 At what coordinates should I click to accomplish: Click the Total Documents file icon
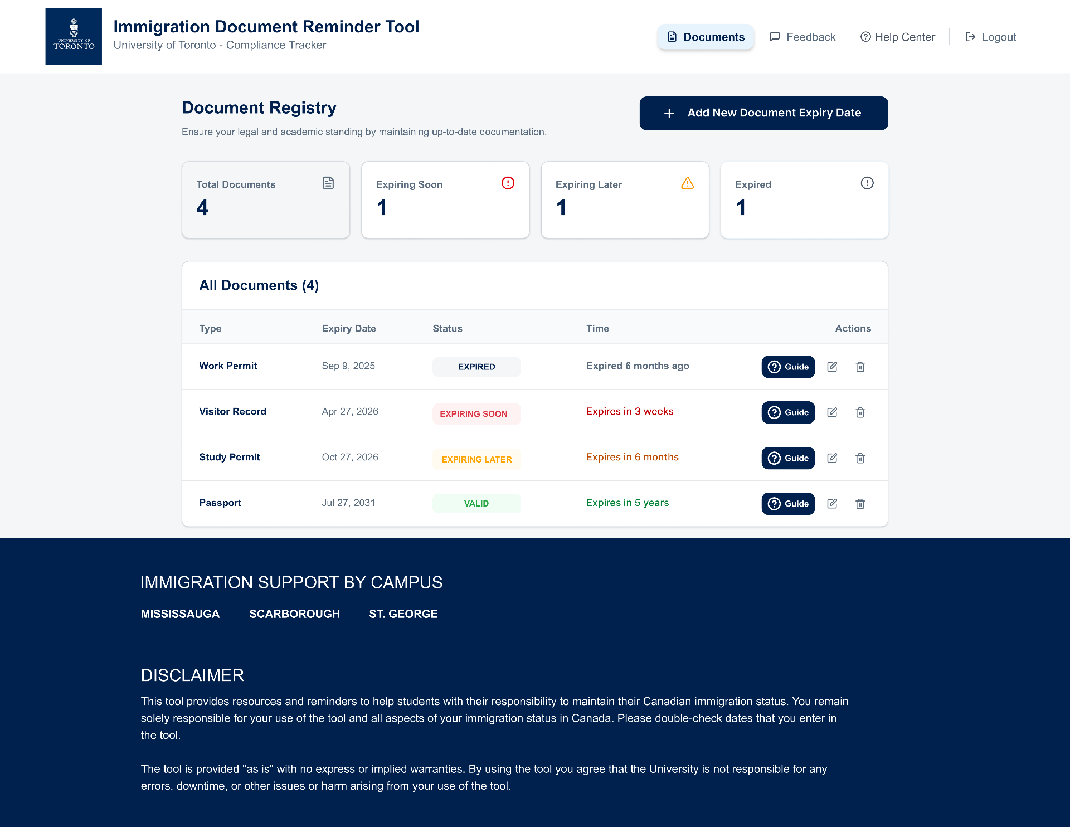pyautogui.click(x=328, y=183)
